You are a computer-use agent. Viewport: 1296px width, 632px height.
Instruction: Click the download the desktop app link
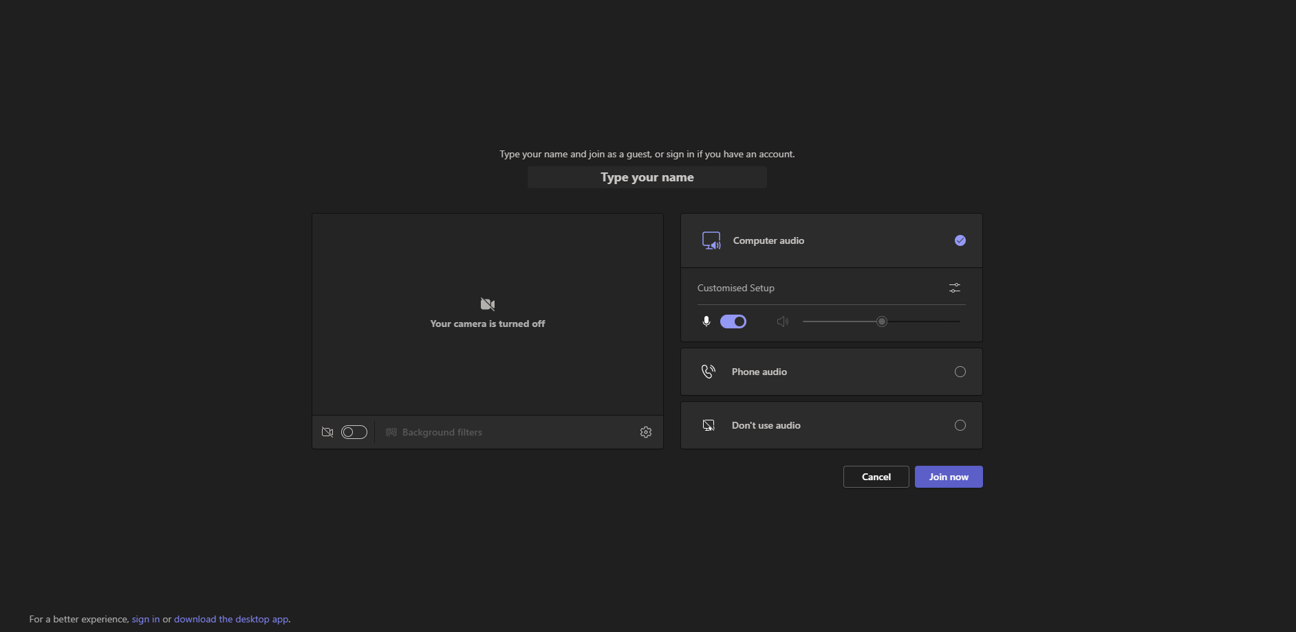pos(231,619)
